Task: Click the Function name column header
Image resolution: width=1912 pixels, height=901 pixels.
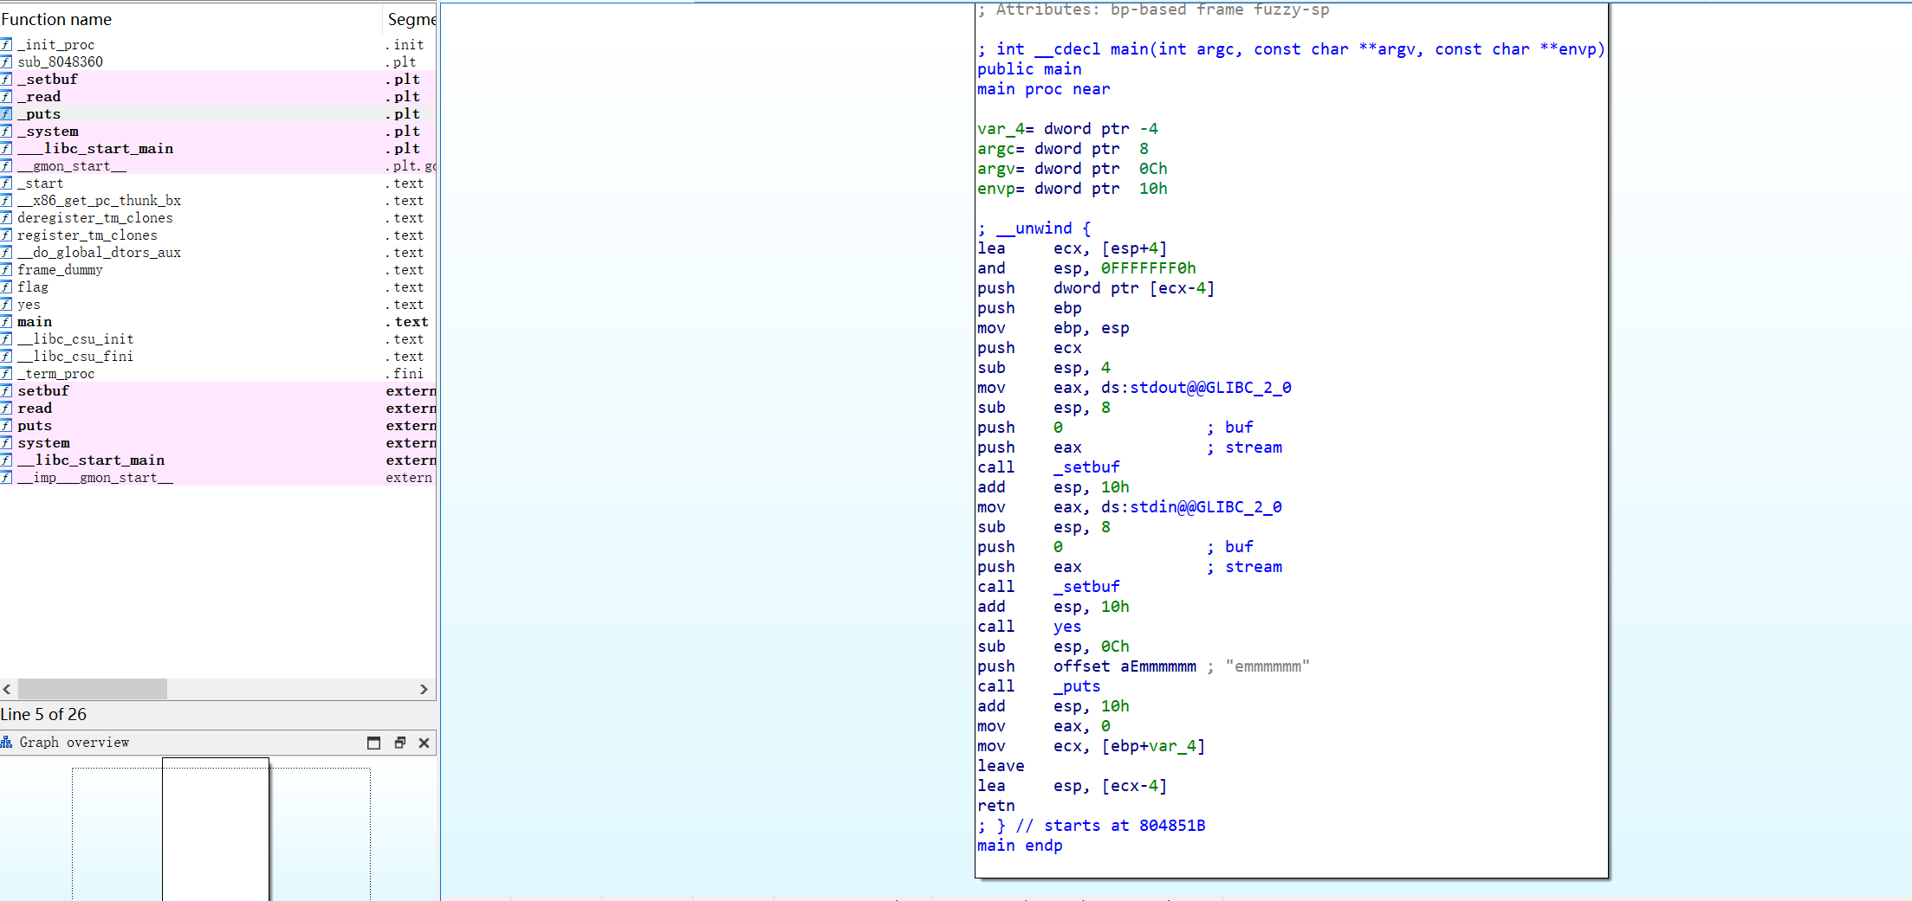Action: (191, 19)
